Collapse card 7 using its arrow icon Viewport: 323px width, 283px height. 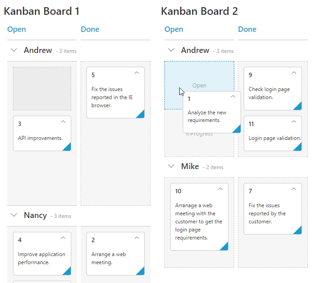pyautogui.click(x=294, y=189)
